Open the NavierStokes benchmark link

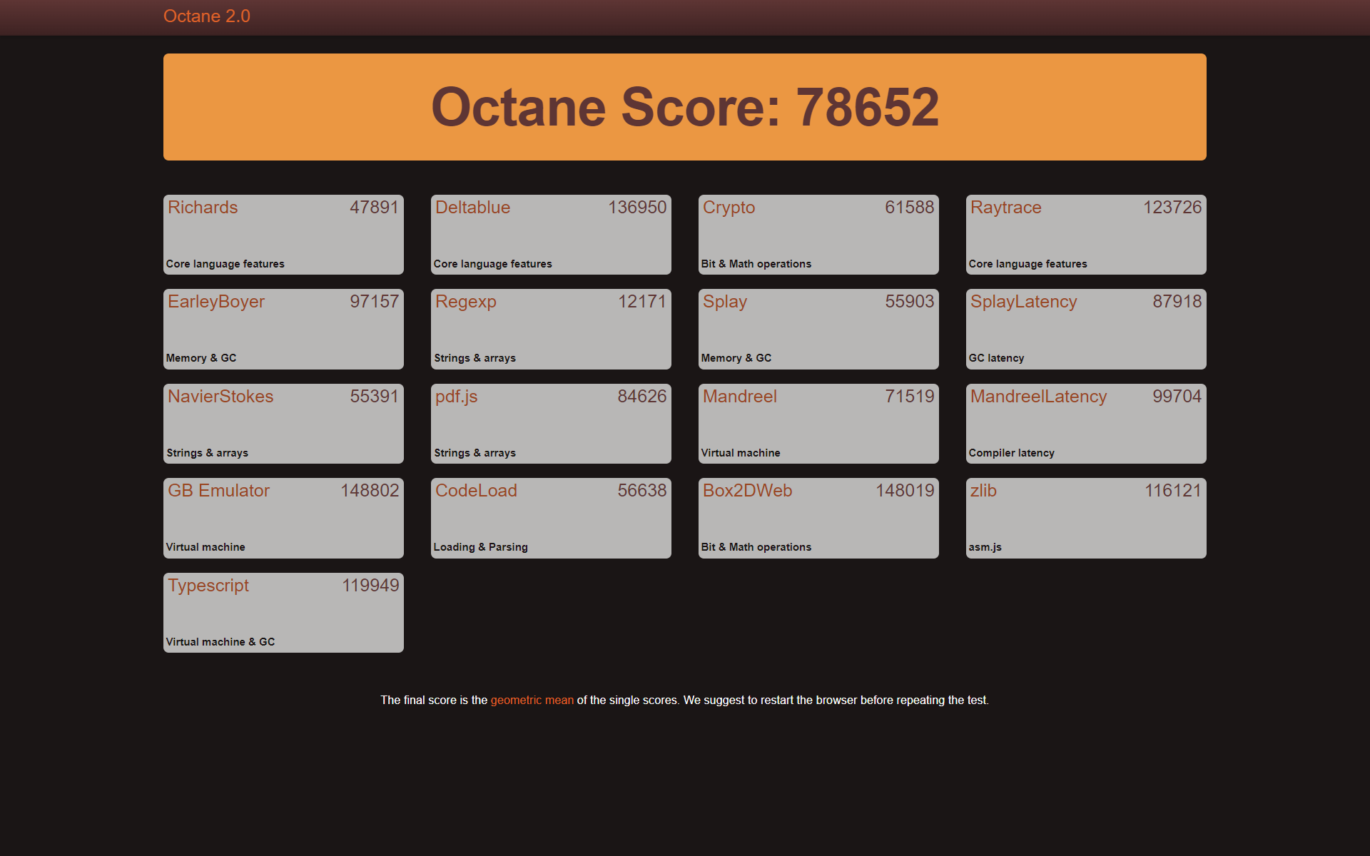click(x=220, y=397)
